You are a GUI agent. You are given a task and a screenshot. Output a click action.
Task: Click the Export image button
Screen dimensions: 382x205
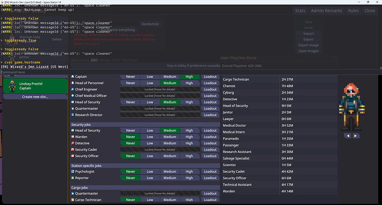tap(308, 45)
